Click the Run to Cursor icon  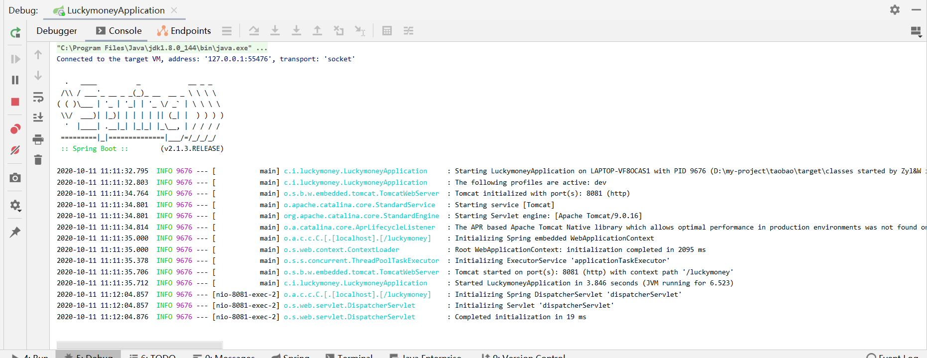coord(360,31)
